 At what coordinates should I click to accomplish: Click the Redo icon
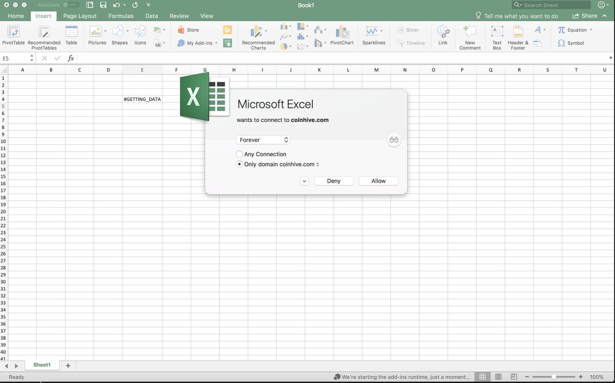pos(135,5)
